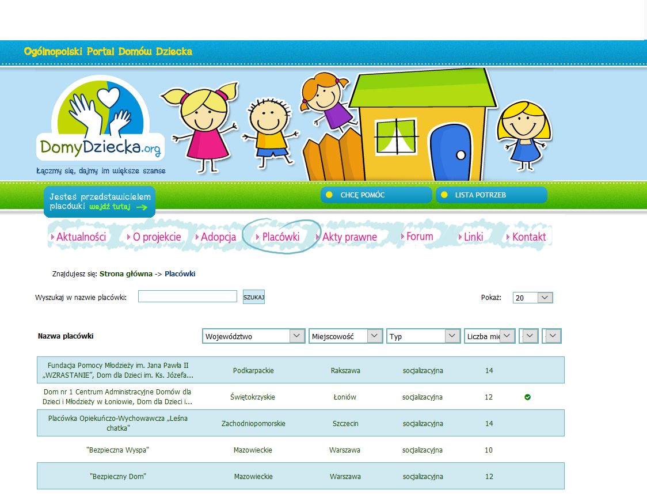This screenshot has height=494, width=647.
Task: Click the Świętokrzyskie cell
Action: [253, 397]
